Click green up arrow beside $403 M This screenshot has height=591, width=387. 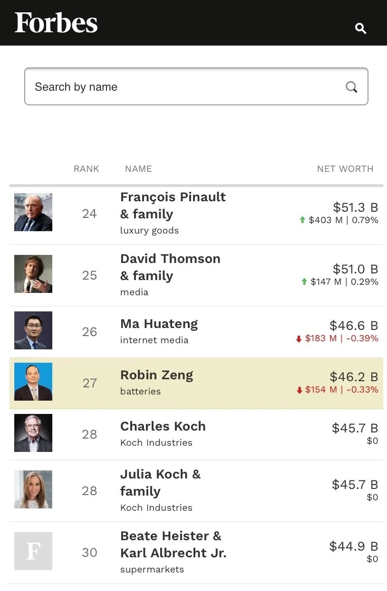[302, 220]
